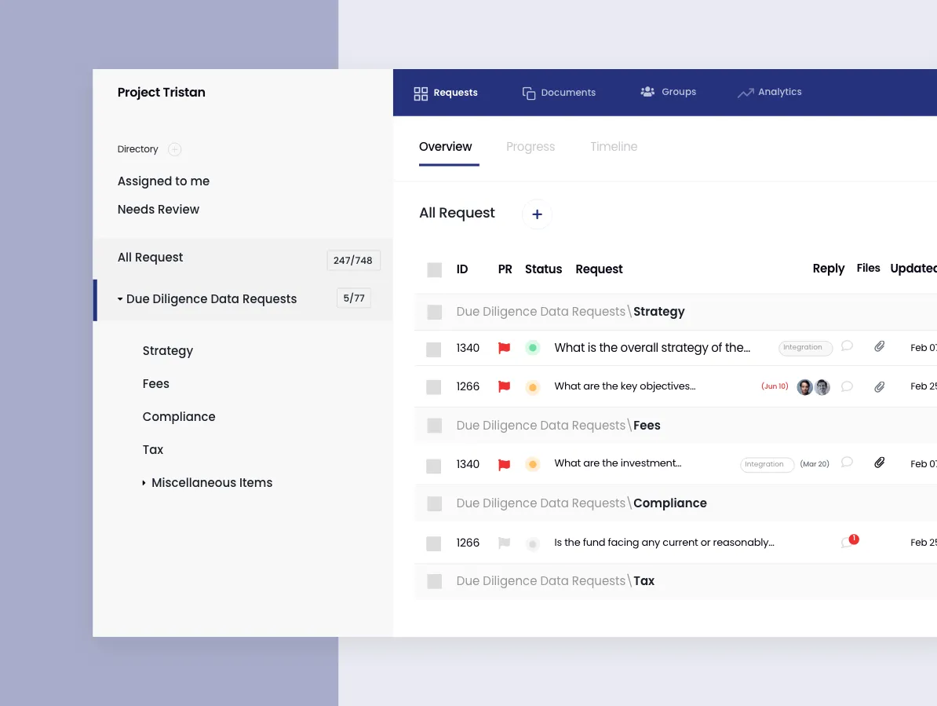Expand Miscellaneous Items tree arrow
Viewport: 937px width, 706px height.
[x=144, y=483]
